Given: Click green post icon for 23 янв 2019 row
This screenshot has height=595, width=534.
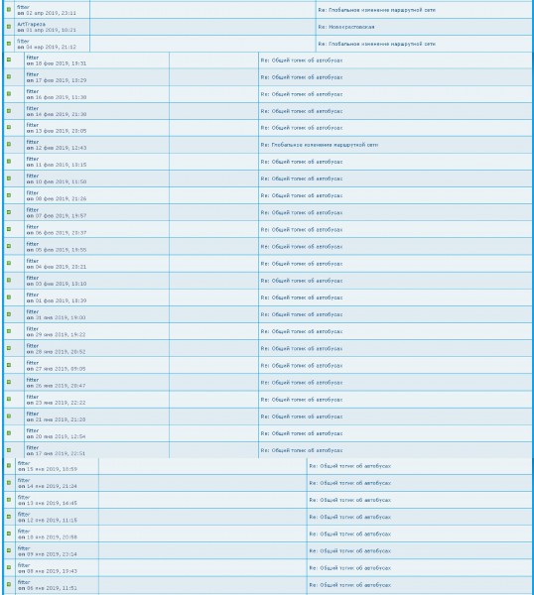Looking at the screenshot, I should [9, 400].
